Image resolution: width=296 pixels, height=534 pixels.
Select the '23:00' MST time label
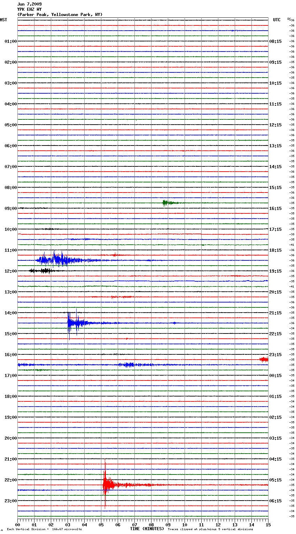click(x=10, y=501)
